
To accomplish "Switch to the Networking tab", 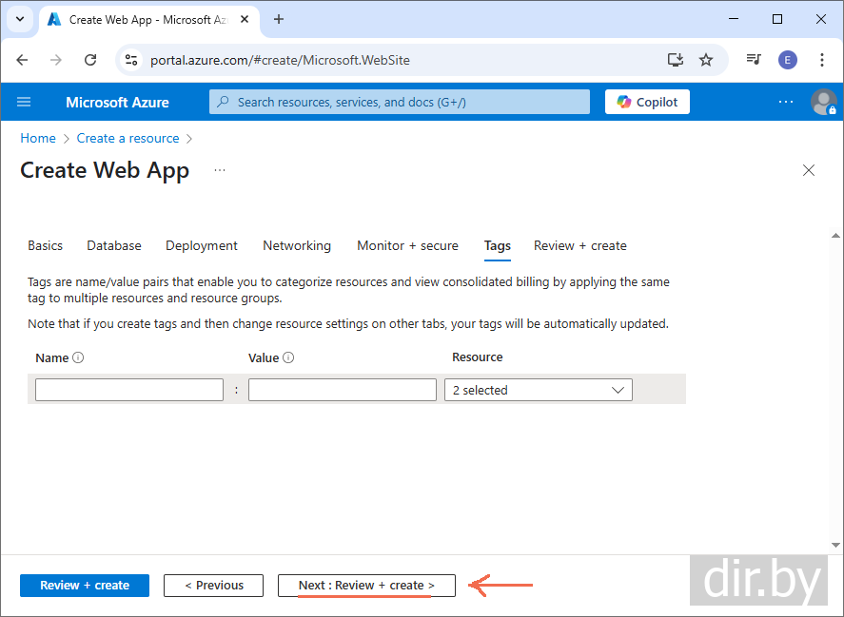I will [297, 245].
